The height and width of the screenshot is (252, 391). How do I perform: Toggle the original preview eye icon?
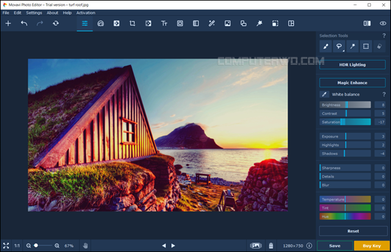point(383,23)
